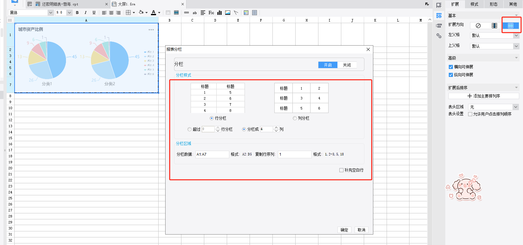Confirm dialog with 确定 button

coord(344,230)
